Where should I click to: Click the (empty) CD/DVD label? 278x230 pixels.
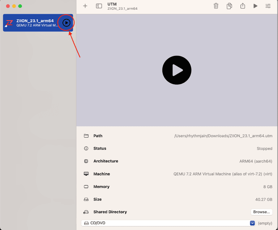265,223
